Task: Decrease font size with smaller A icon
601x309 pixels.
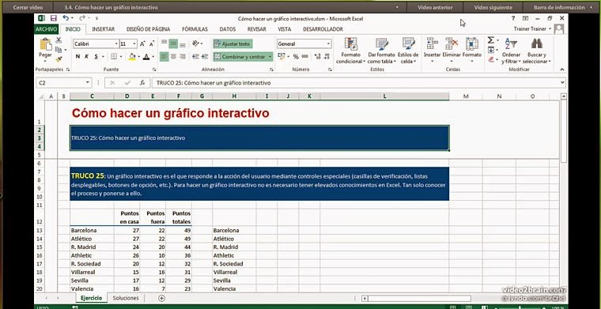Action: pyautogui.click(x=152, y=44)
